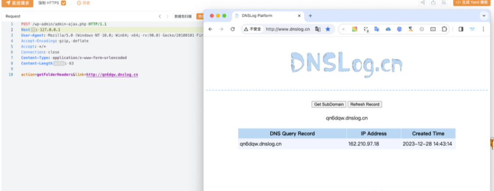The width and height of the screenshot is (494, 191).
Task: Click the butterfly profile icon
Action: [472, 29]
